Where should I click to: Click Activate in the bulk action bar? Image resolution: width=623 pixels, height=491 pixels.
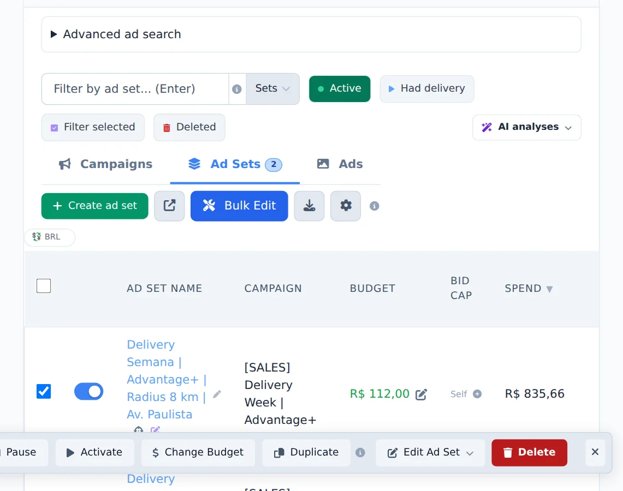[x=94, y=452]
